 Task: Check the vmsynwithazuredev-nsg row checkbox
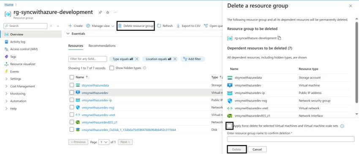(x=72, y=107)
